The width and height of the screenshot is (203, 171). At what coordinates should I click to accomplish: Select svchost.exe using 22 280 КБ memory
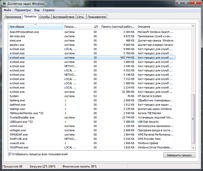[92, 92]
